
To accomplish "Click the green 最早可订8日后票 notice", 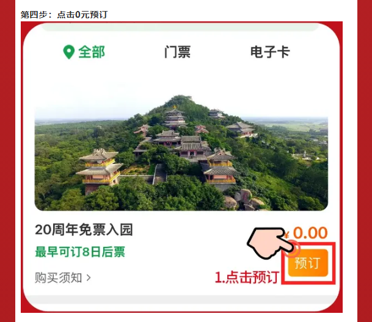I will pos(80,252).
